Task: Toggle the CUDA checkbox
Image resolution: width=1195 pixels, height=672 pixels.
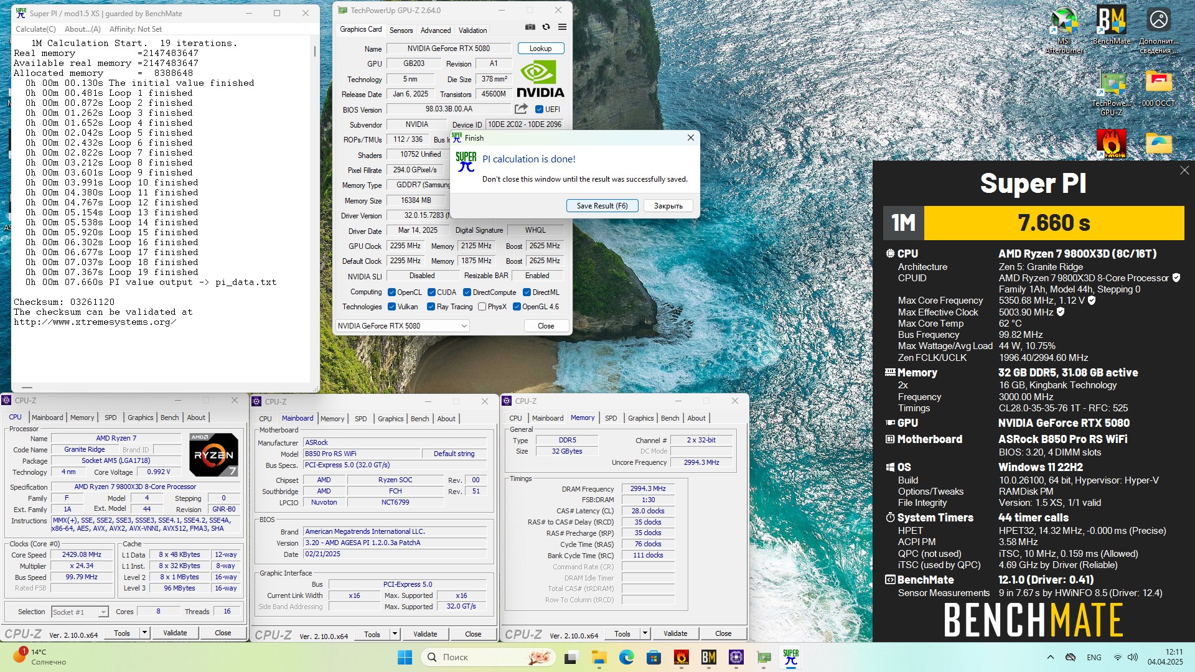Action: [x=431, y=292]
